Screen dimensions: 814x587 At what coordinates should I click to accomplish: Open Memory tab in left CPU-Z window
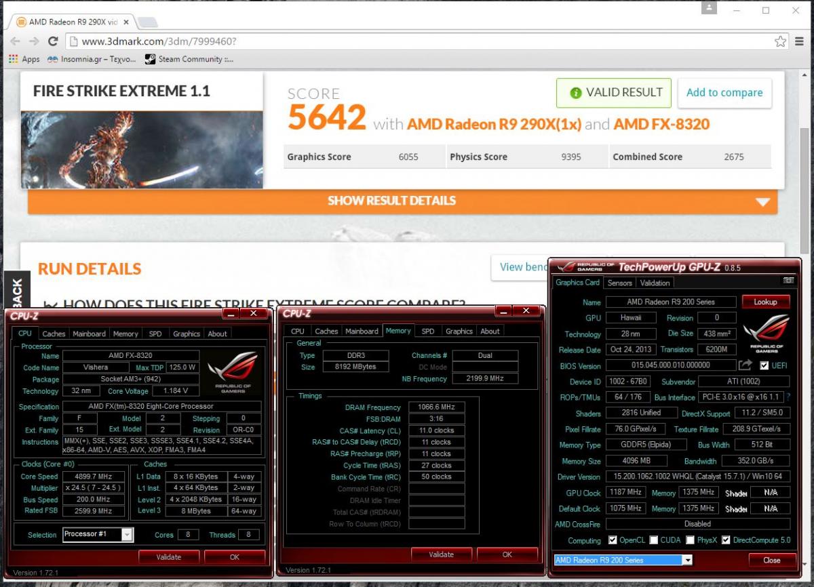125,333
